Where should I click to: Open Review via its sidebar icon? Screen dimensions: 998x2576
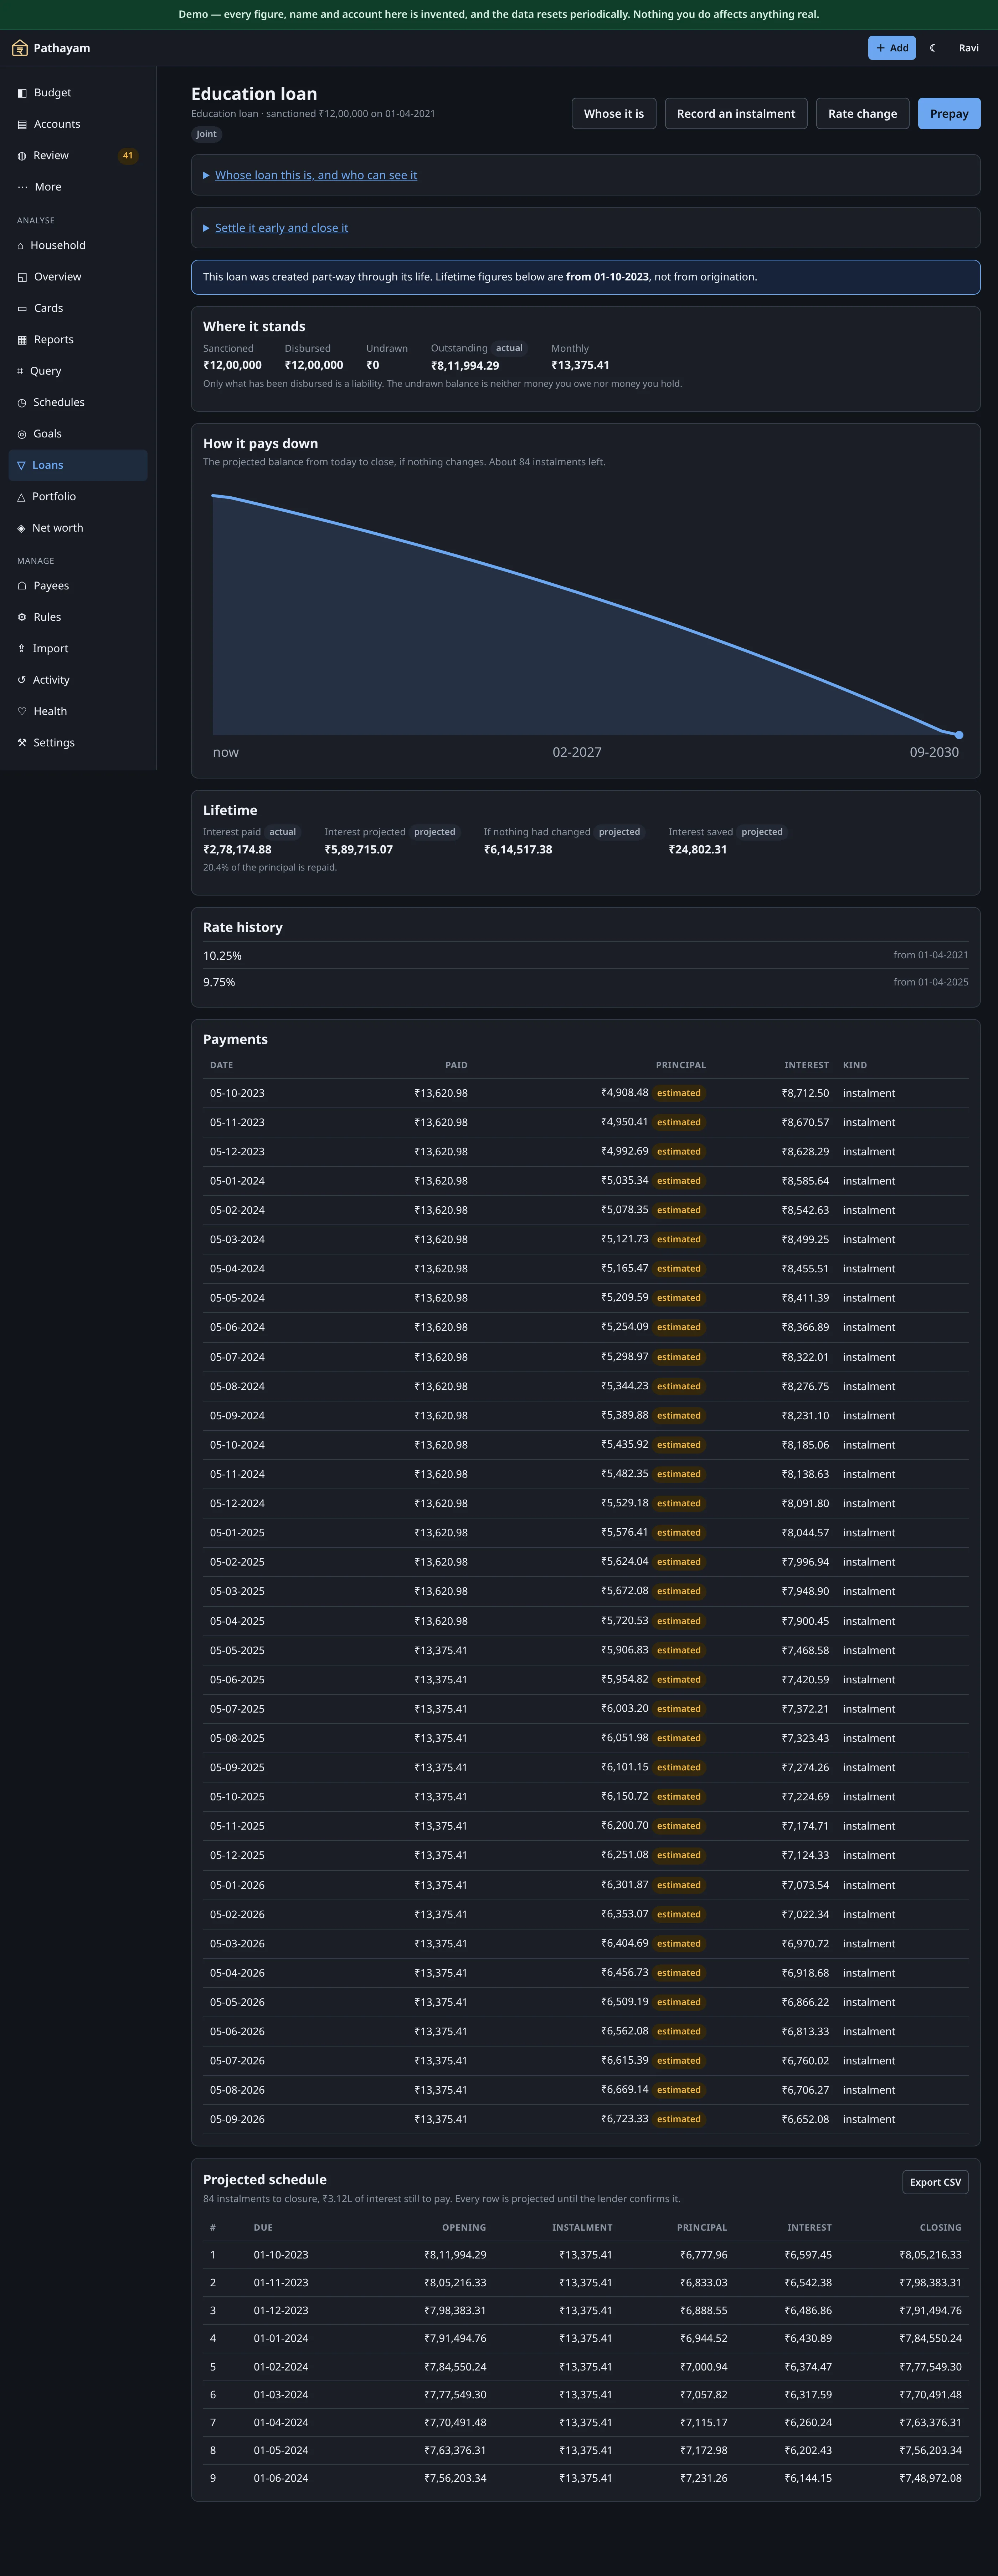click(22, 156)
